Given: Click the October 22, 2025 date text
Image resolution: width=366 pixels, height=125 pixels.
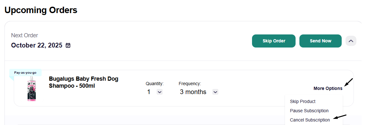Looking at the screenshot, I should 37,45.
